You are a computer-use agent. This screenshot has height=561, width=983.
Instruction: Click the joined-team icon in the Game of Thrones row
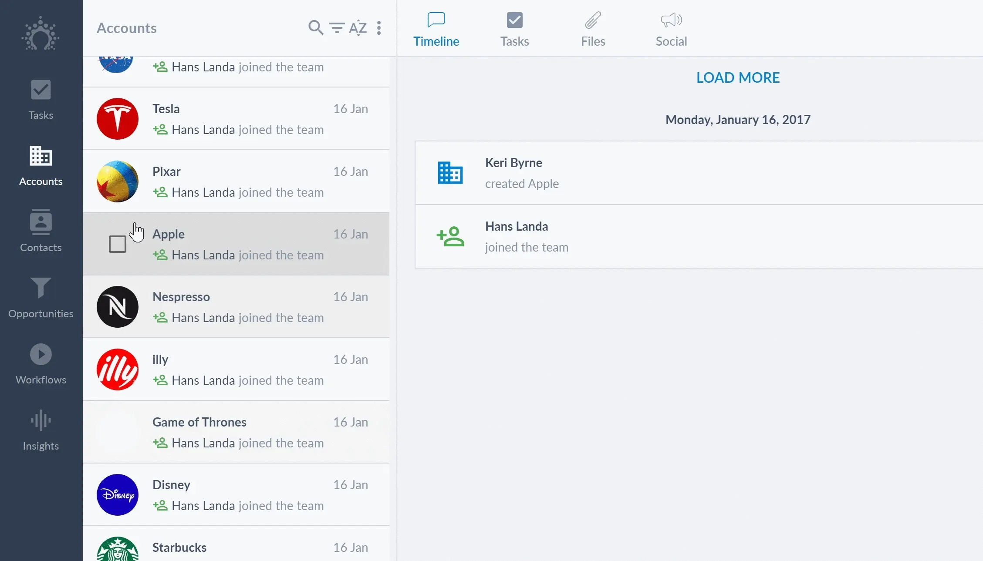tap(160, 443)
